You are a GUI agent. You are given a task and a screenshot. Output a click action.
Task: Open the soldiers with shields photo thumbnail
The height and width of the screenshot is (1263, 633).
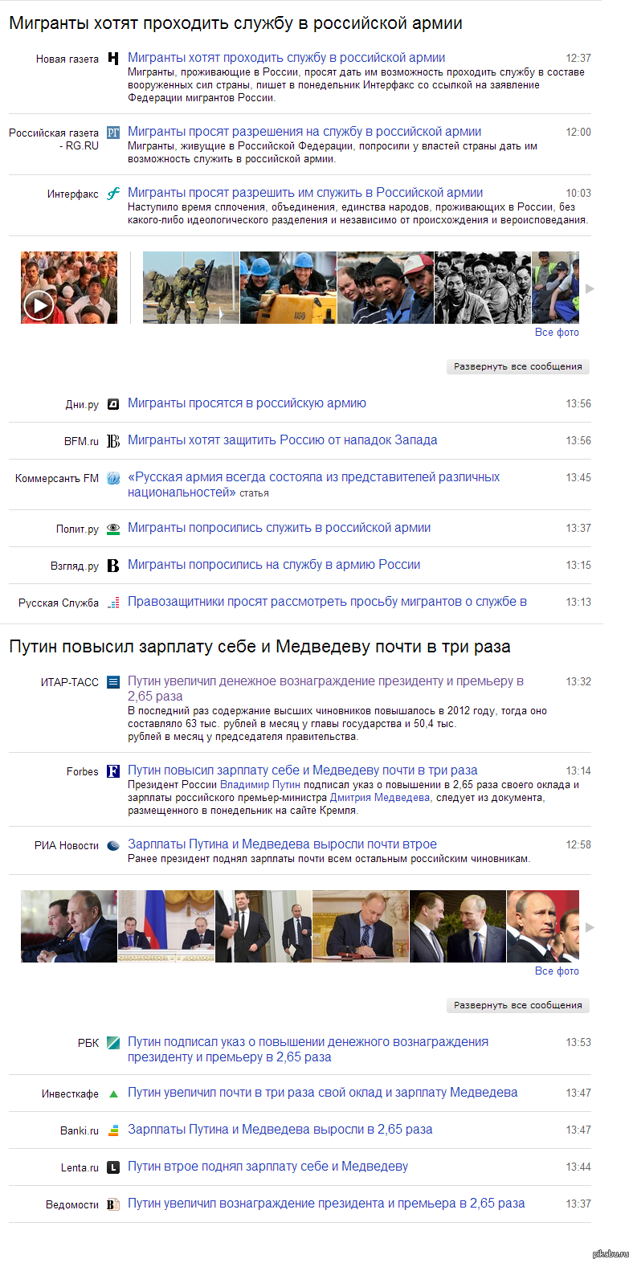click(191, 288)
